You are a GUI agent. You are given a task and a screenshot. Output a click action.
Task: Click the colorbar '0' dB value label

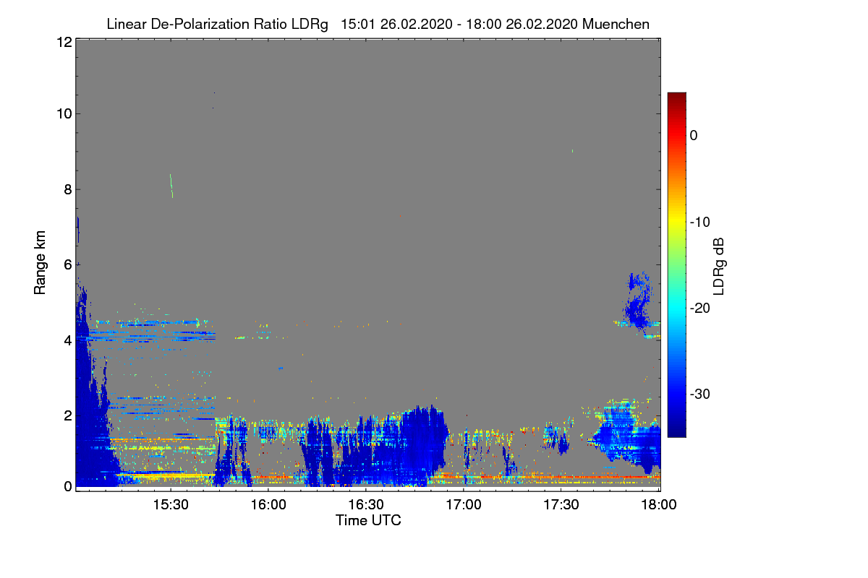pyautogui.click(x=694, y=135)
